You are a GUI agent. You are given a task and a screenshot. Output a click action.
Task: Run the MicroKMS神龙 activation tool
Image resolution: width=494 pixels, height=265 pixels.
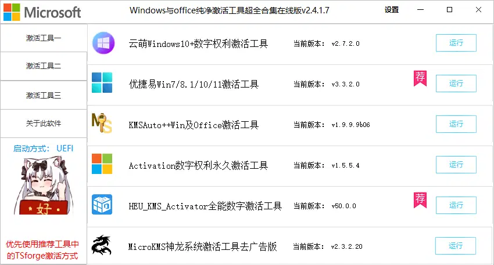[455, 245]
